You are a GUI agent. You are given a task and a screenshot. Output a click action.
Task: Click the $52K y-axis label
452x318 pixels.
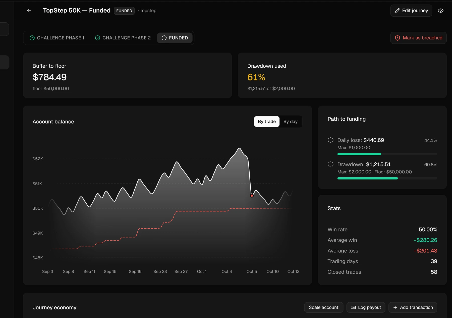click(38, 159)
